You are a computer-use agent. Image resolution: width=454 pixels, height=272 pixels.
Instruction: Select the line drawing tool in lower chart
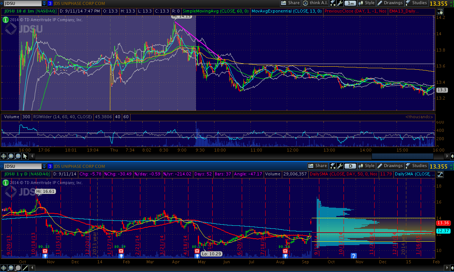(x=25, y=268)
